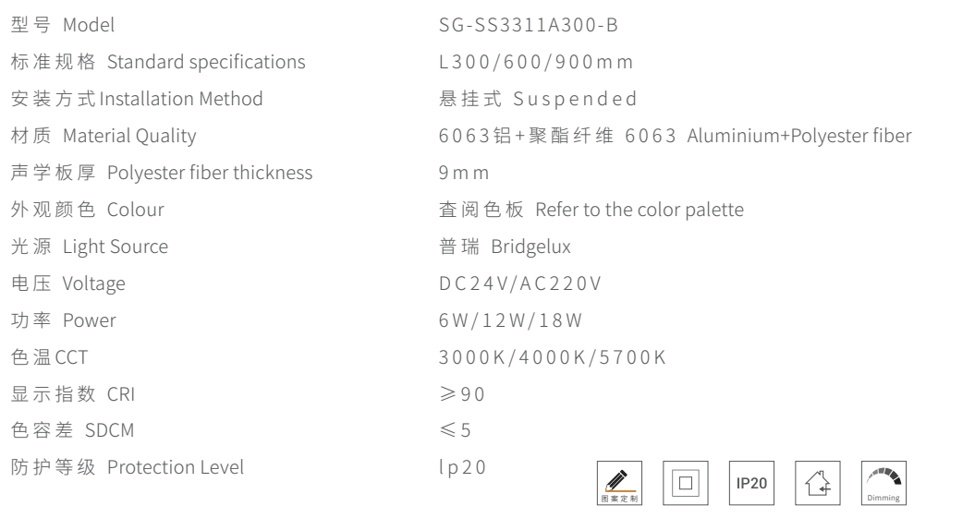
Task: Click the Dimming gauge icon
Action: (884, 482)
